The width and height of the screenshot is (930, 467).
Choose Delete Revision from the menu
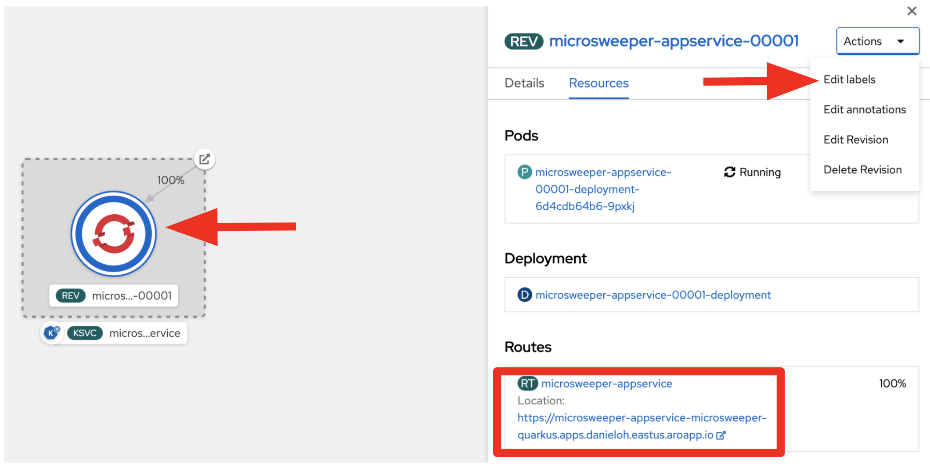coord(862,169)
